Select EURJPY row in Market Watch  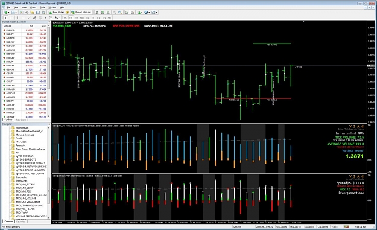coord(25,62)
